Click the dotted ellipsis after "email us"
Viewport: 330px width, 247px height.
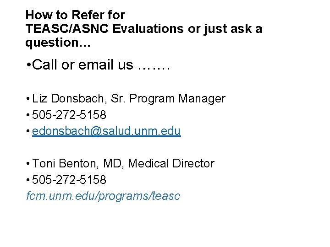(x=154, y=68)
